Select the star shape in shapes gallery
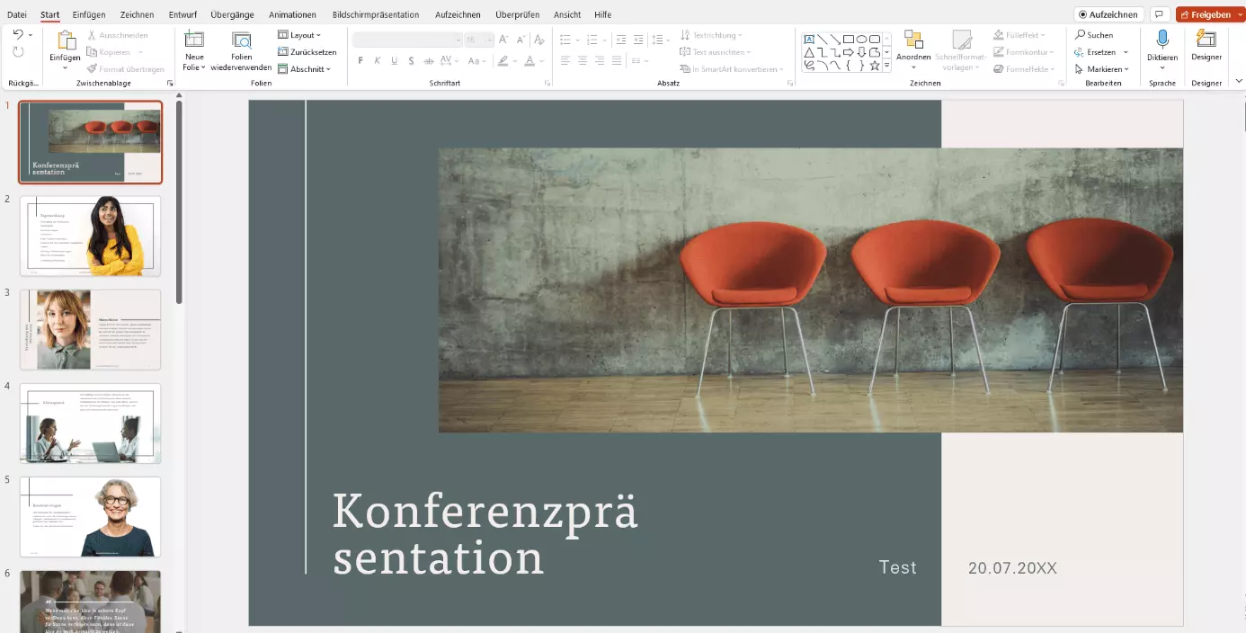The height and width of the screenshot is (633, 1246). pyautogui.click(x=874, y=66)
